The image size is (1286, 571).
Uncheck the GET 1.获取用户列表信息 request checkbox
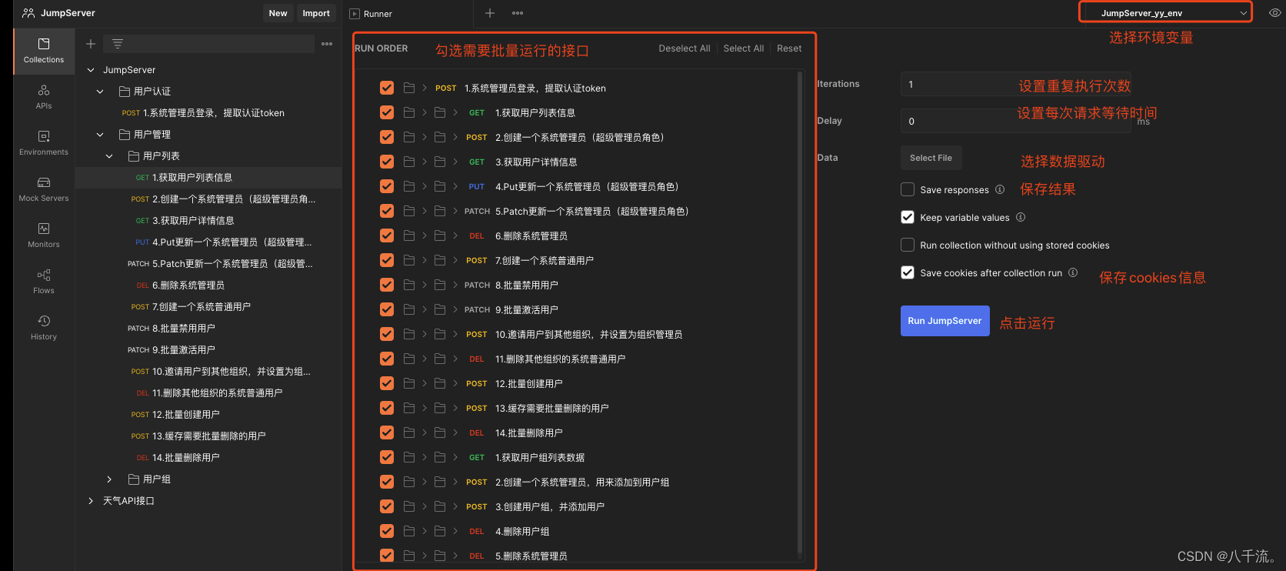pos(387,112)
